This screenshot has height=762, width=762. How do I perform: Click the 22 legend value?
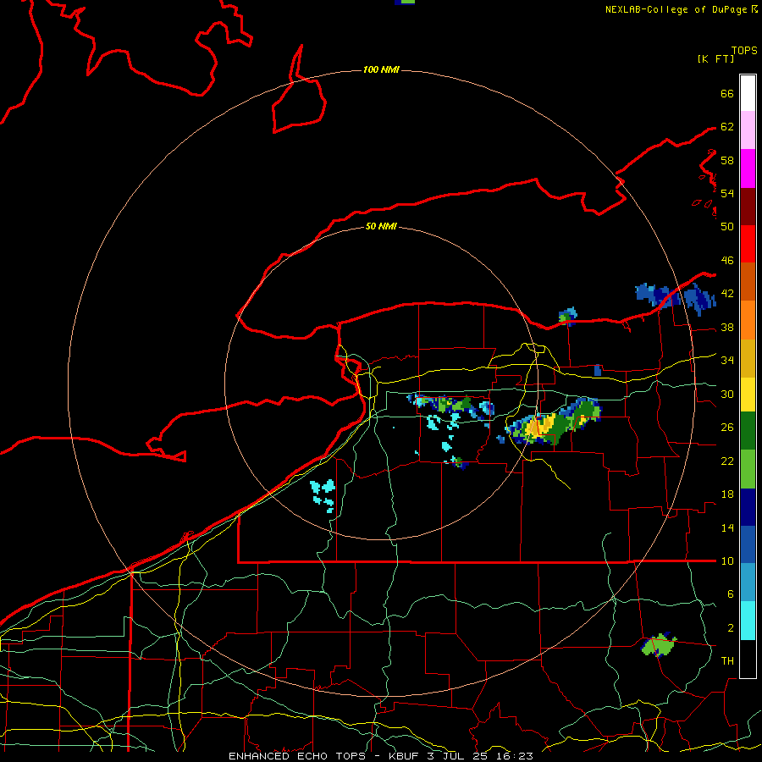(727, 461)
